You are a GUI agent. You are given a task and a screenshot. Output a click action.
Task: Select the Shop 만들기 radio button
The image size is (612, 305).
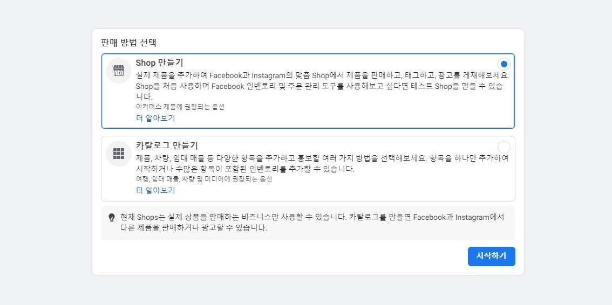504,64
